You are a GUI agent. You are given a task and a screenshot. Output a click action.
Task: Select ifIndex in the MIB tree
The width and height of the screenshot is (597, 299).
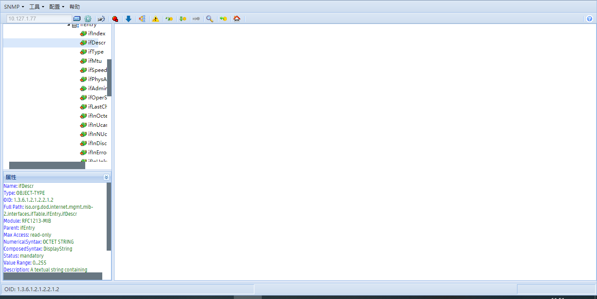(x=97, y=34)
